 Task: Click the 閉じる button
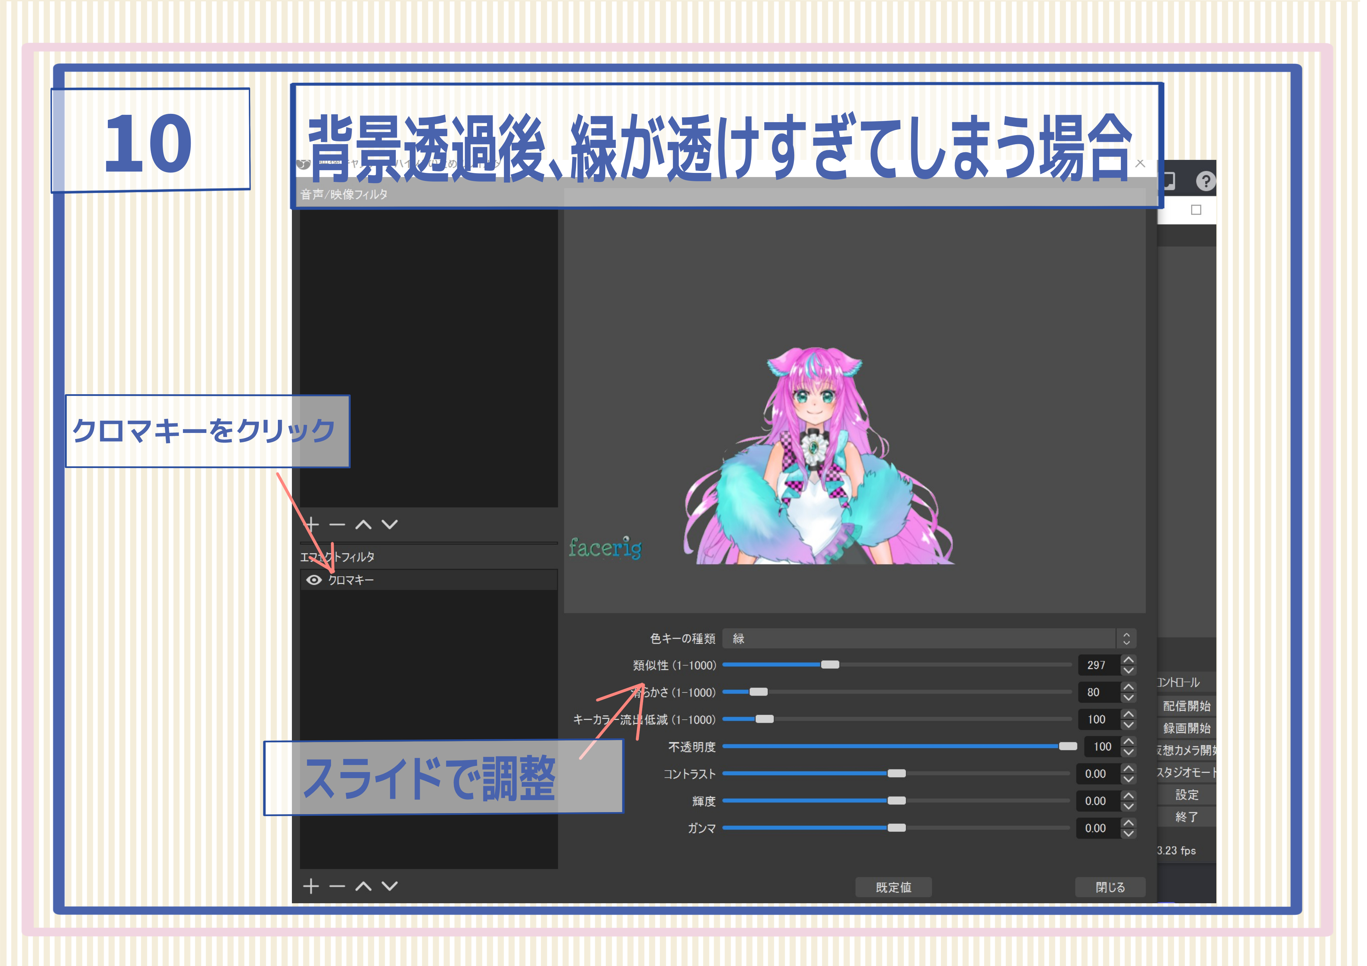coord(1111,888)
